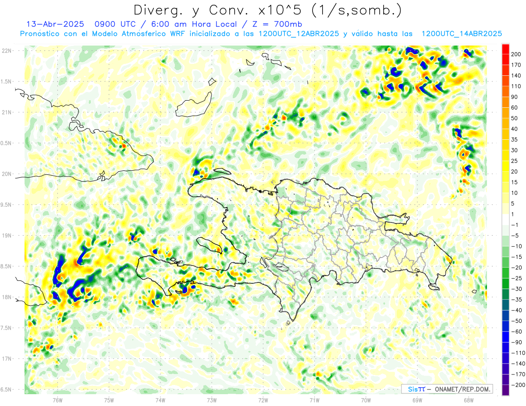
Task: Click the "70W" longitude label
Action: (x=366, y=400)
